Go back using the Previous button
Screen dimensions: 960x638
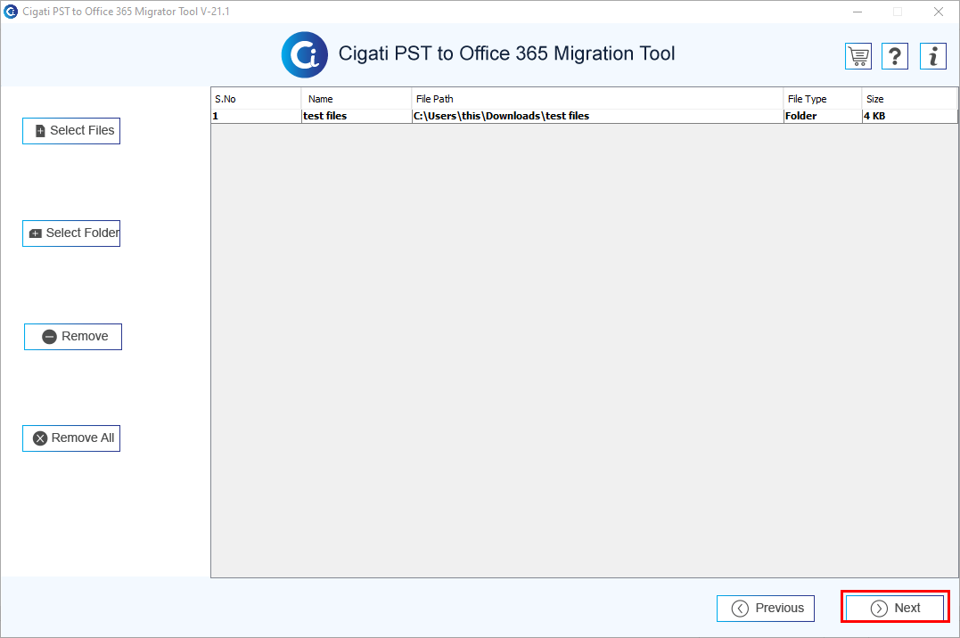[766, 609]
